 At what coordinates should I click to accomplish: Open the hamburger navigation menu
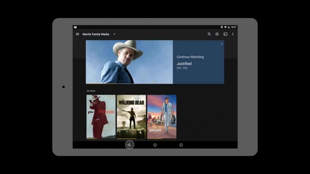pyautogui.click(x=77, y=34)
